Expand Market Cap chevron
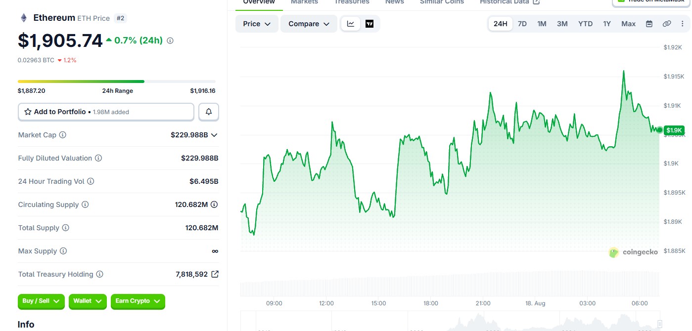The width and height of the screenshot is (692, 331). click(214, 135)
